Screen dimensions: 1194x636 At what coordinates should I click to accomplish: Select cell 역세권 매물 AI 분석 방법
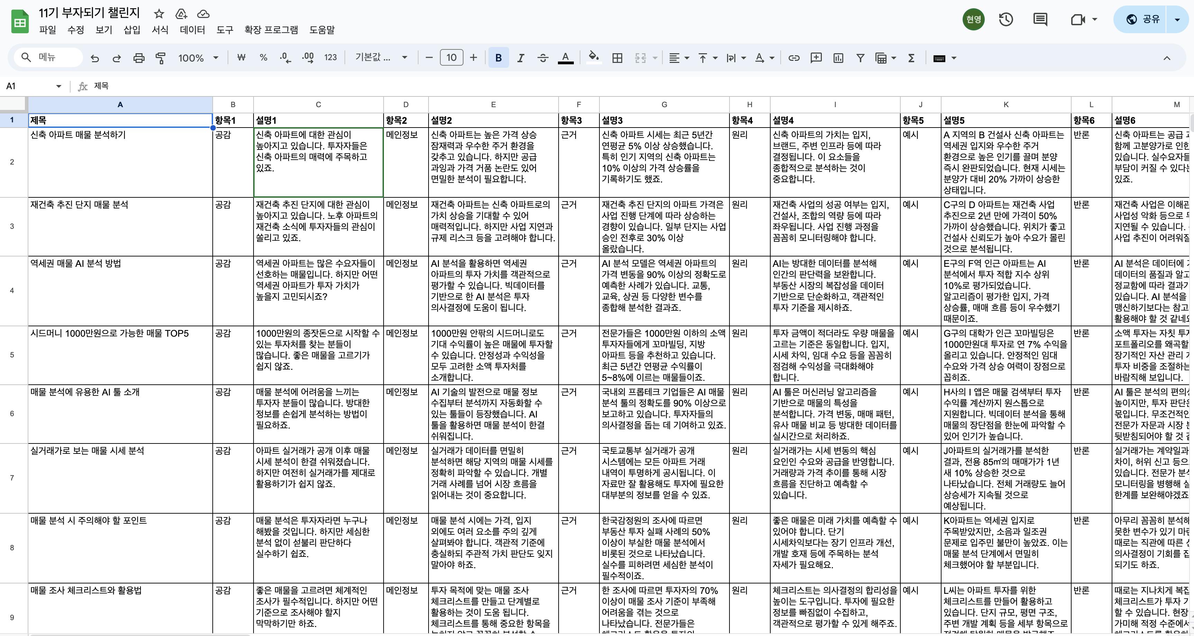click(x=120, y=291)
